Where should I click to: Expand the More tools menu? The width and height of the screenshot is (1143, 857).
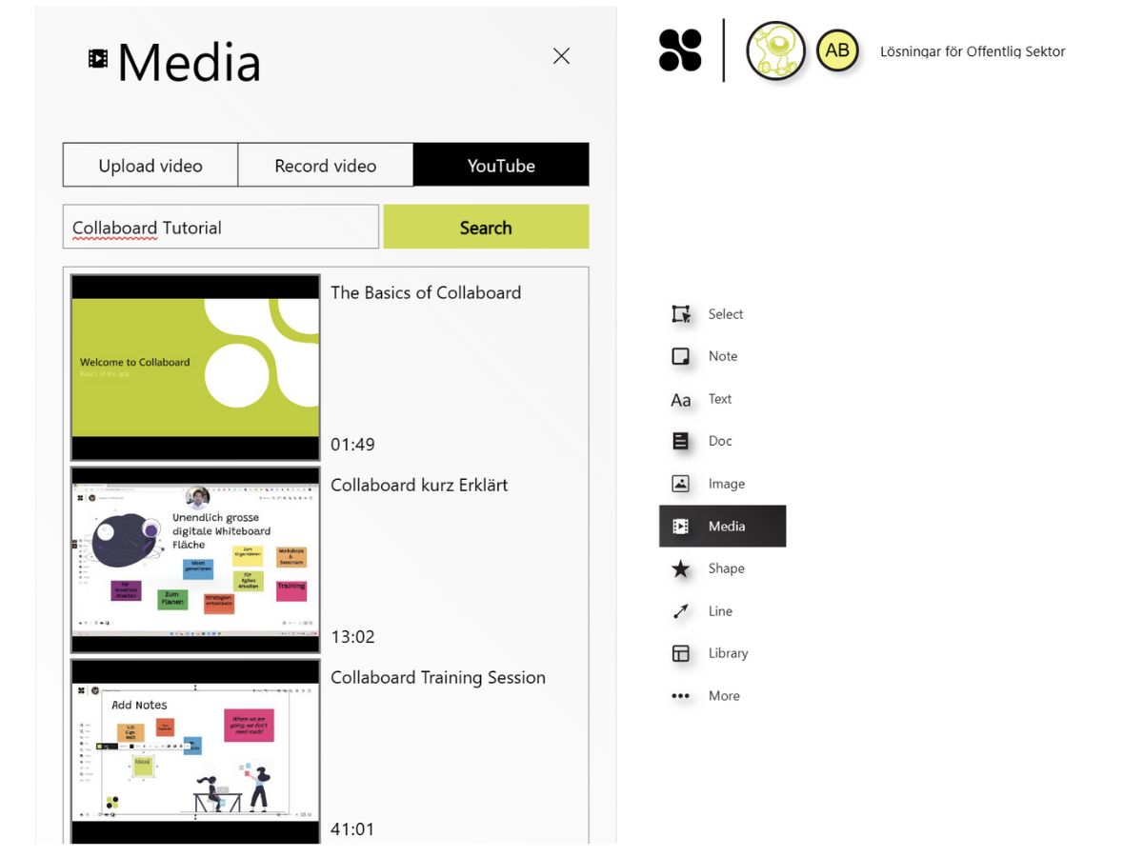(722, 696)
